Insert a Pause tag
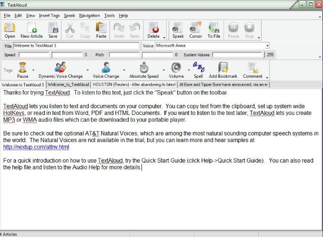 [x=22, y=70]
